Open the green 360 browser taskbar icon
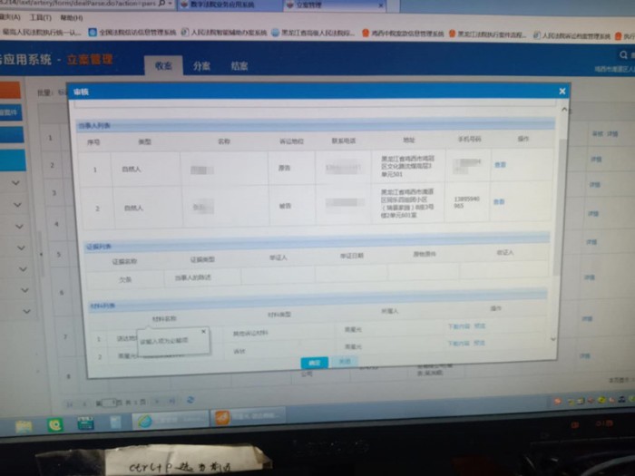 pos(55,423)
